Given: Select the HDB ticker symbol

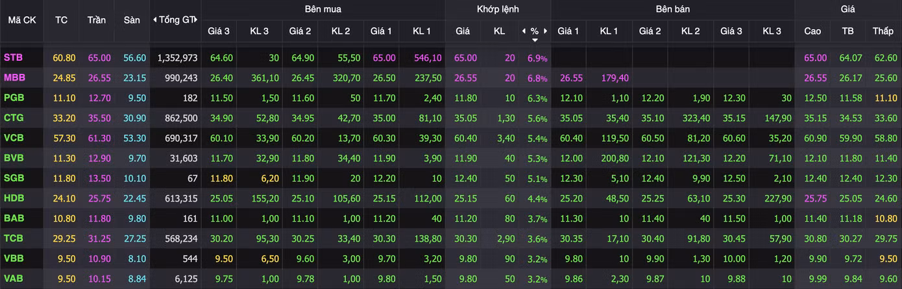Looking at the screenshot, I should [14, 198].
